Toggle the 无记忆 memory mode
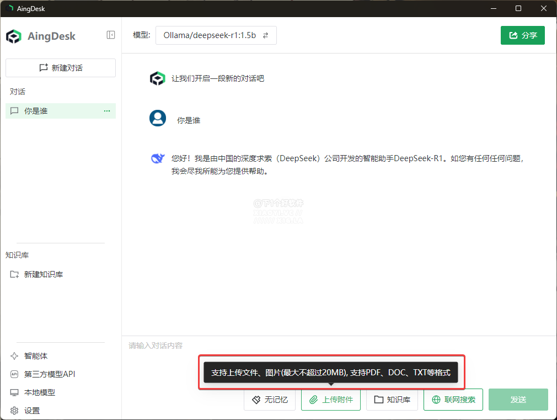The width and height of the screenshot is (557, 420). tap(270, 400)
